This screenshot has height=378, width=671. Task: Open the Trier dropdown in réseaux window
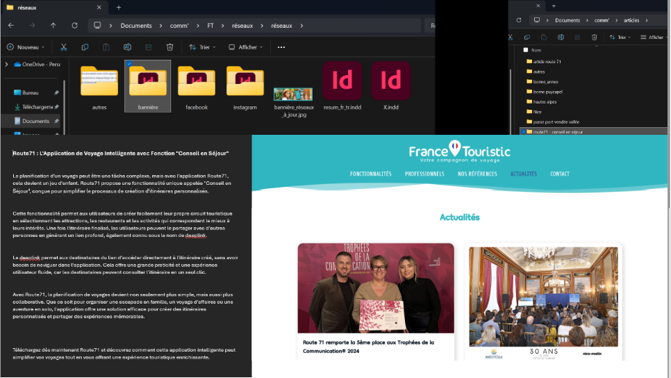pos(202,47)
